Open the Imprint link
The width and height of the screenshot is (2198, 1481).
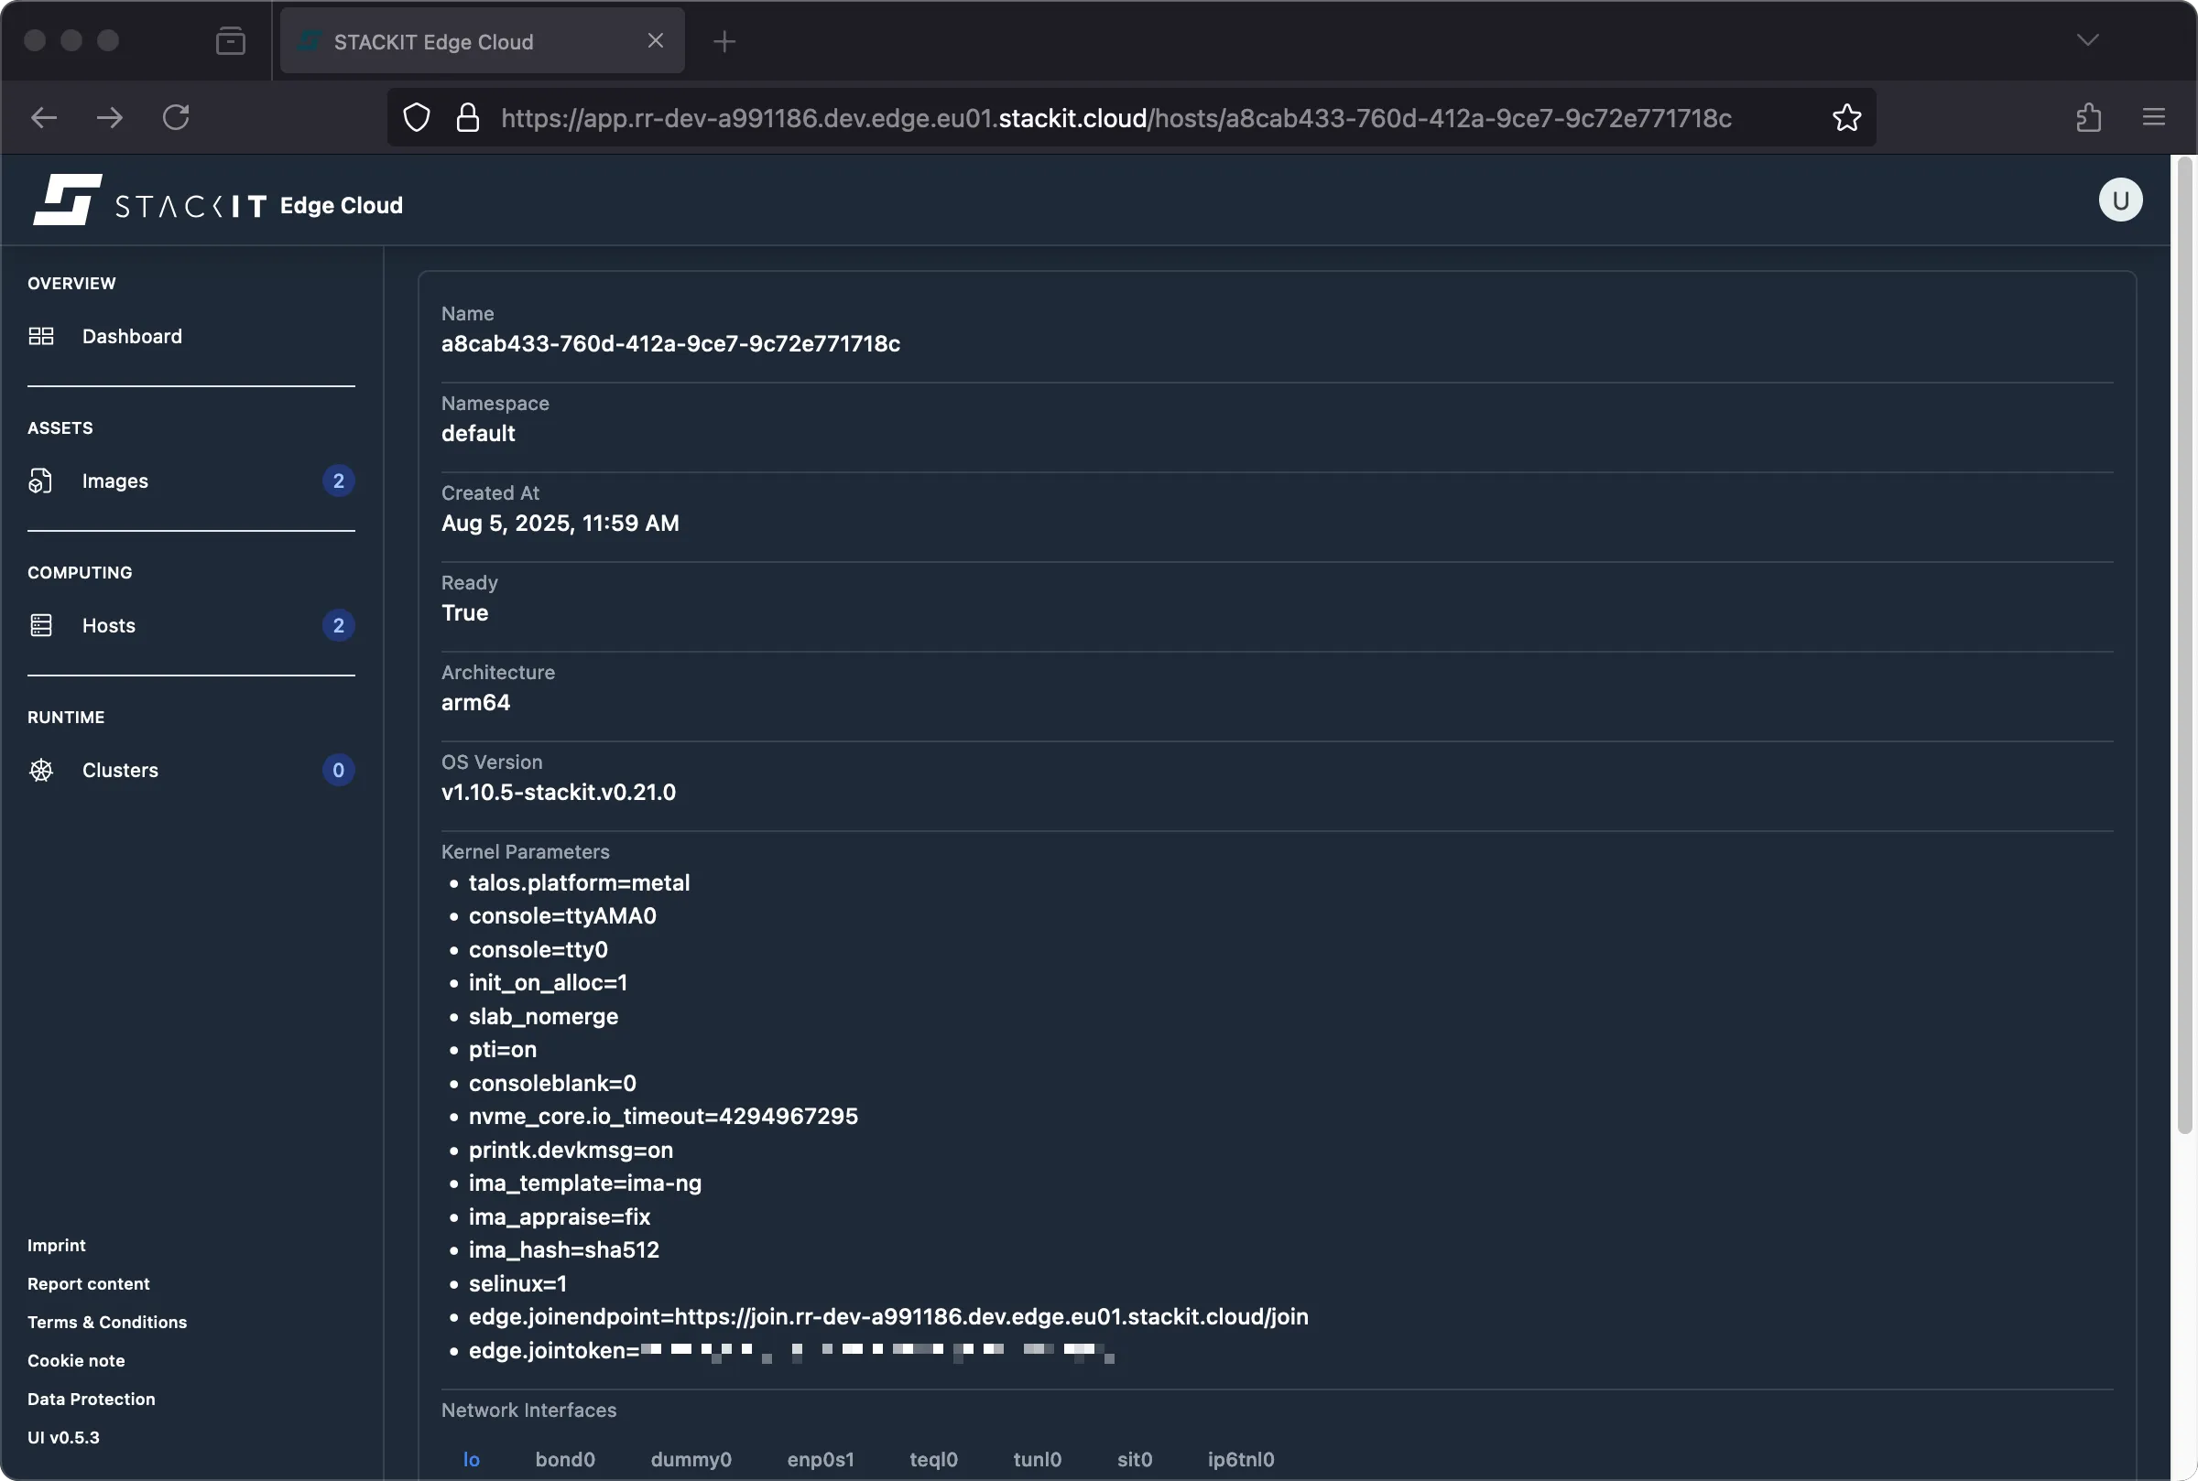pyautogui.click(x=56, y=1244)
